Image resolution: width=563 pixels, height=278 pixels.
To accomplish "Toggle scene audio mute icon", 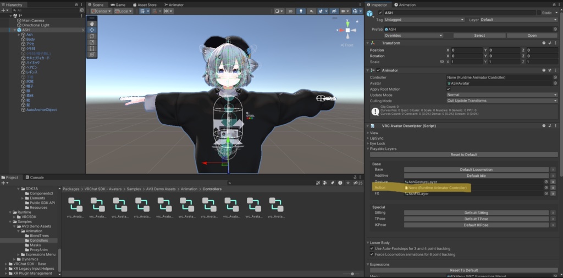I will coord(311,11).
